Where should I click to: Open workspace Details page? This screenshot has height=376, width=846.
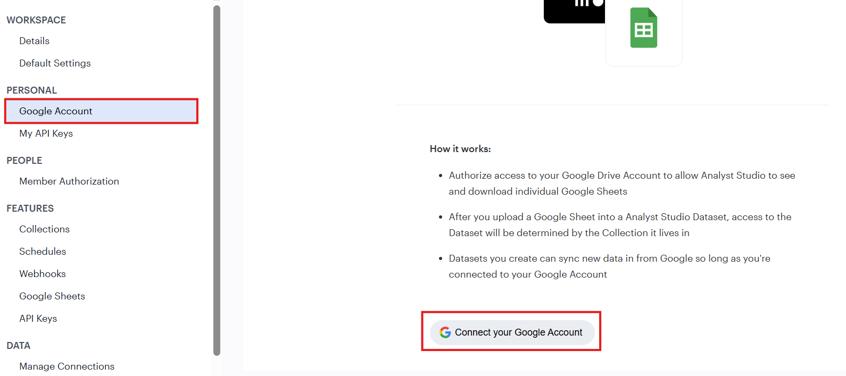click(34, 41)
